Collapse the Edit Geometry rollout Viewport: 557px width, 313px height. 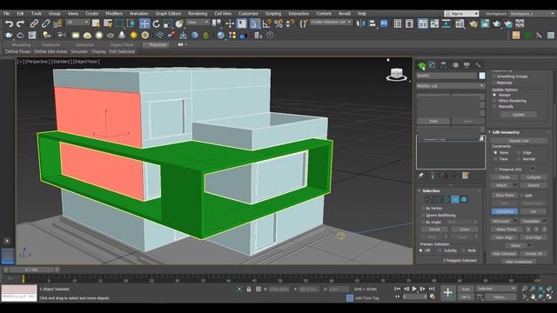(489, 132)
